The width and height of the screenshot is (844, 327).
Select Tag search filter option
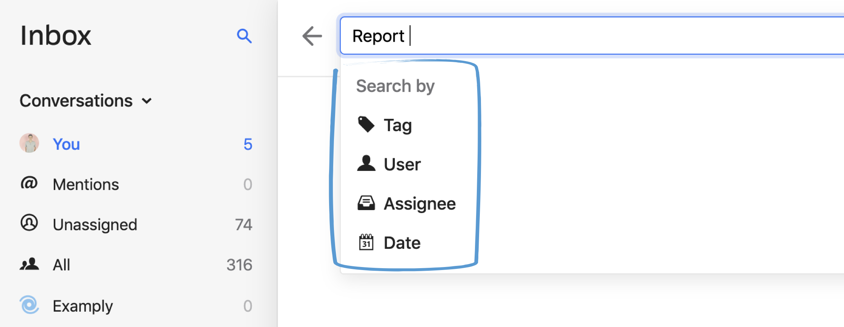pos(398,125)
